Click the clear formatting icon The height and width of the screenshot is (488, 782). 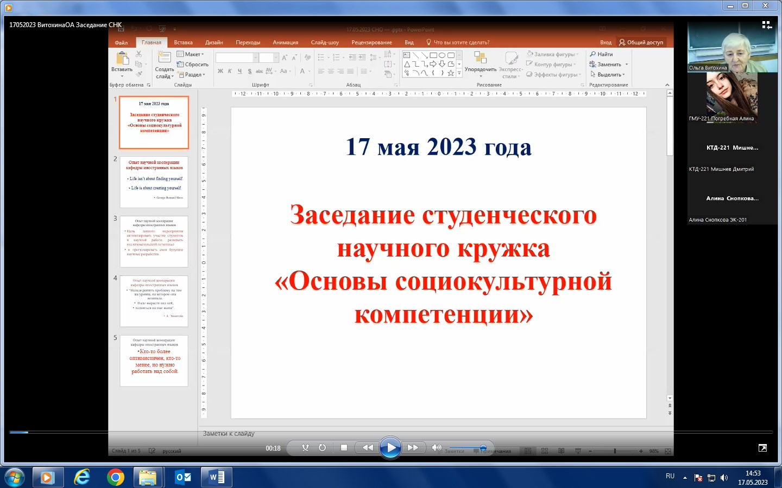[308, 57]
